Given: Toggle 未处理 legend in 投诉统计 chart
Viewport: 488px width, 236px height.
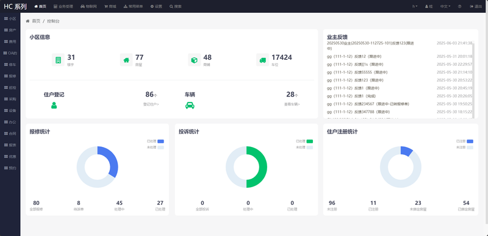Looking at the screenshot, I should (x=304, y=148).
